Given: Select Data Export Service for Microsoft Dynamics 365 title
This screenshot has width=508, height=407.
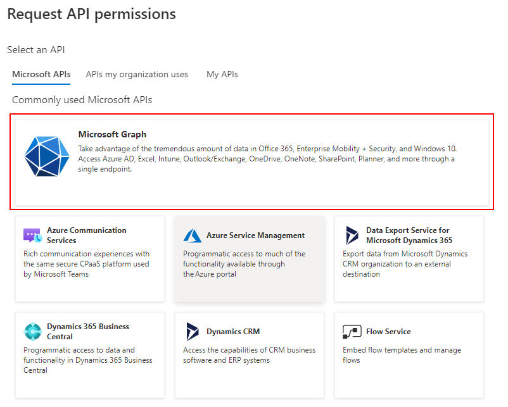Looking at the screenshot, I should 409,235.
